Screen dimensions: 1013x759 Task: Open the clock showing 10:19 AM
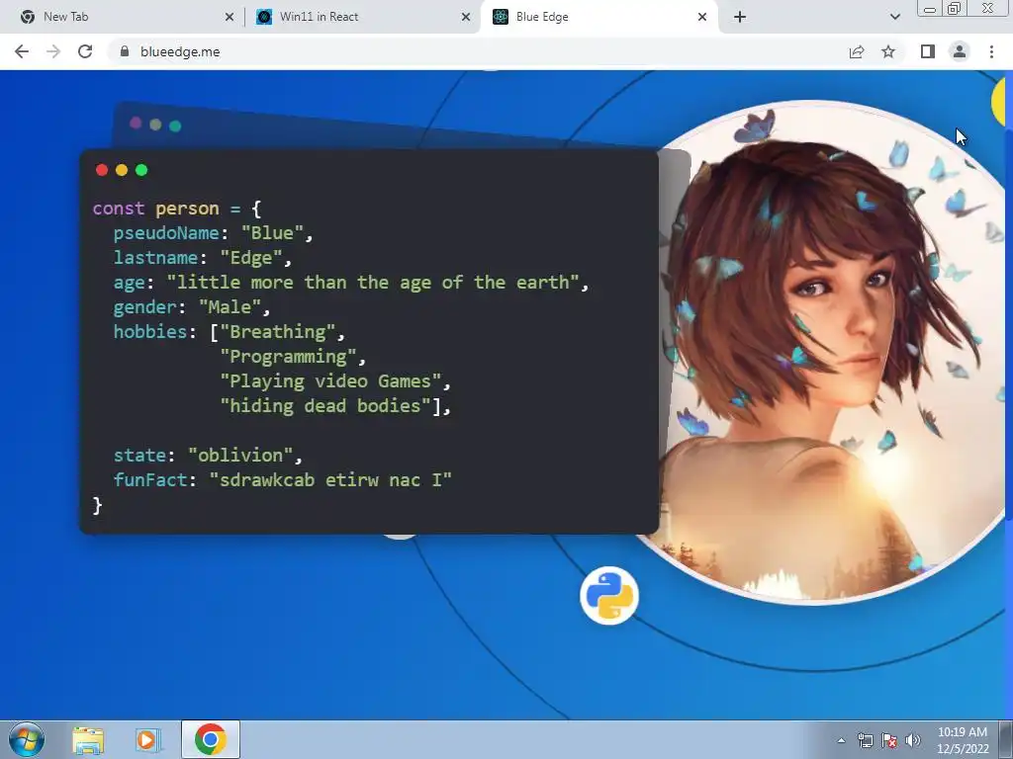coord(962,739)
